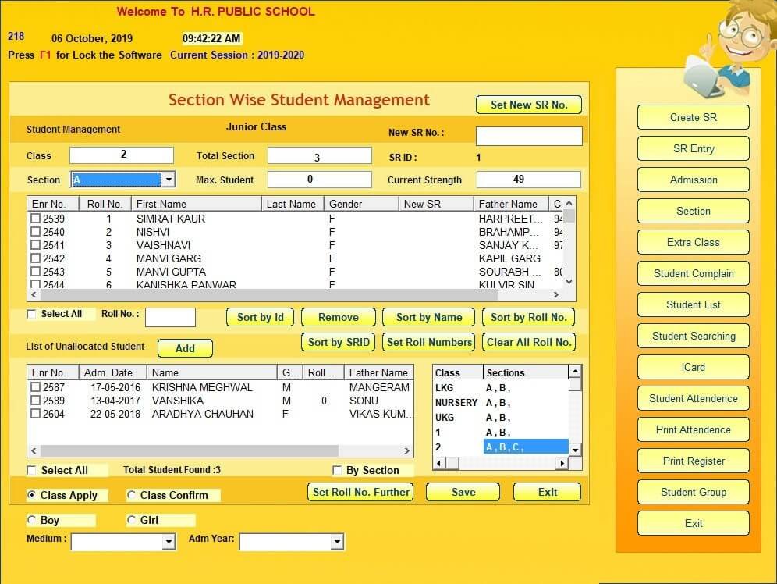Choose the Girl radio option
The image size is (777, 584).
click(x=131, y=519)
